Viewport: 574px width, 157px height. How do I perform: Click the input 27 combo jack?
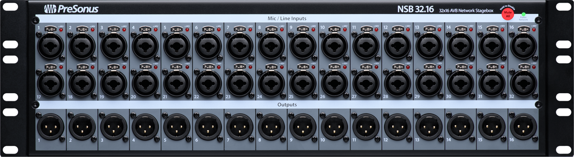[365, 83]
